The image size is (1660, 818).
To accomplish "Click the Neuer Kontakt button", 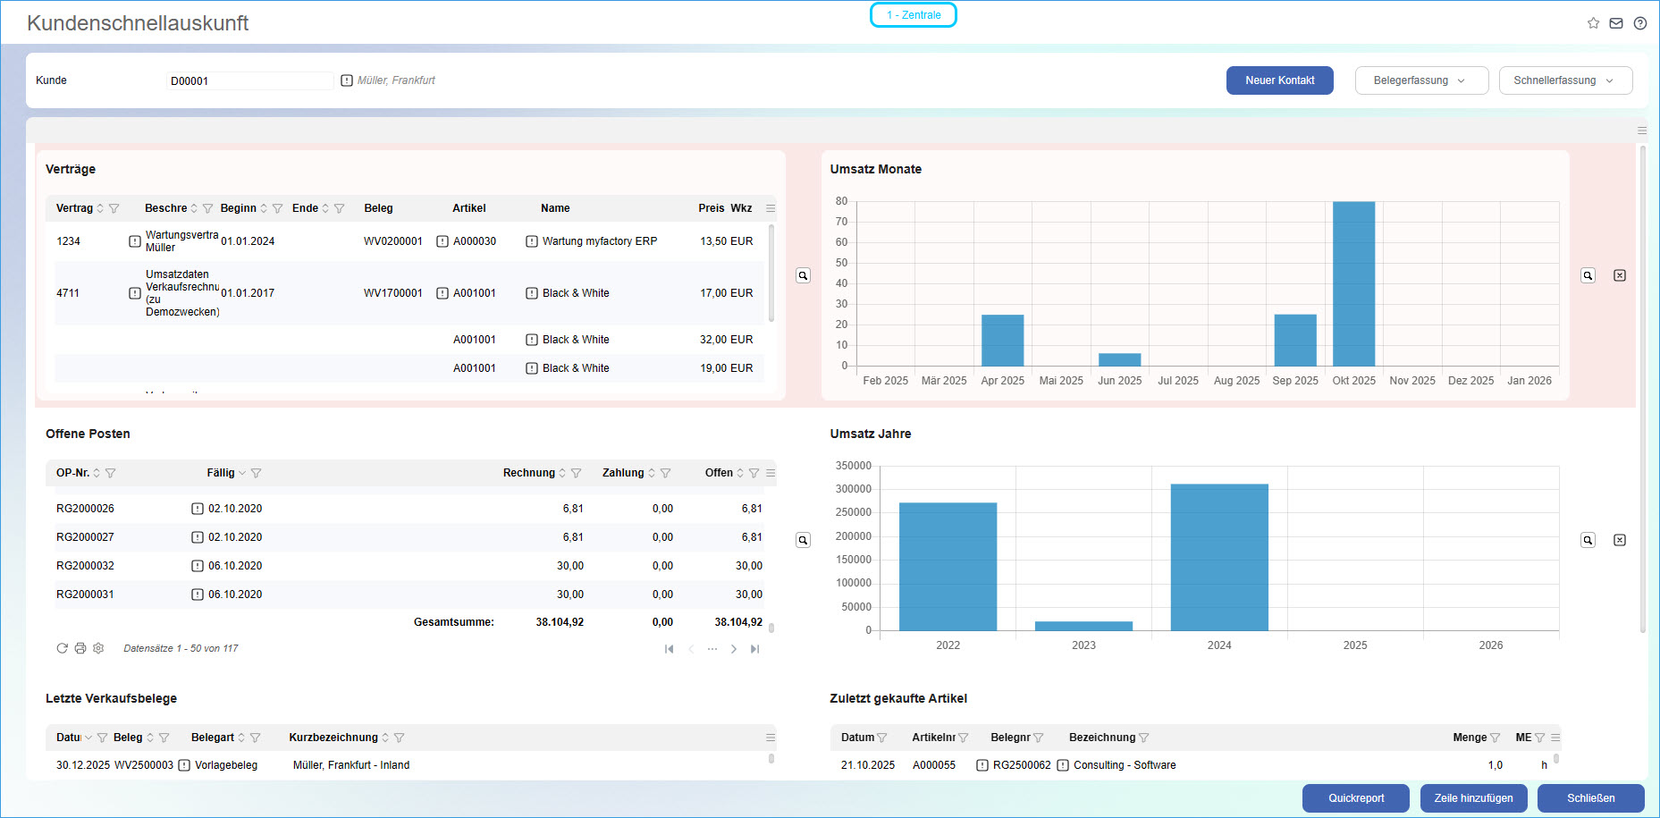I will click(x=1279, y=80).
